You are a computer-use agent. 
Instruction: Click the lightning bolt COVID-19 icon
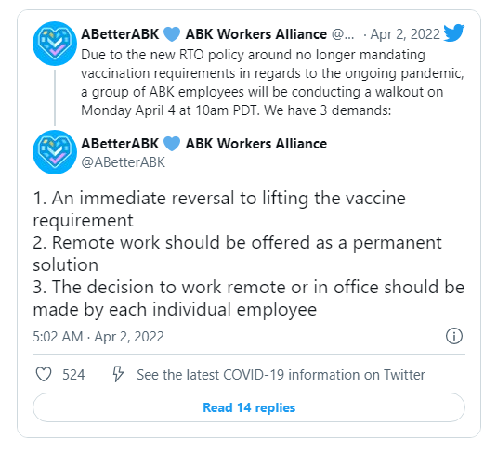tap(118, 374)
